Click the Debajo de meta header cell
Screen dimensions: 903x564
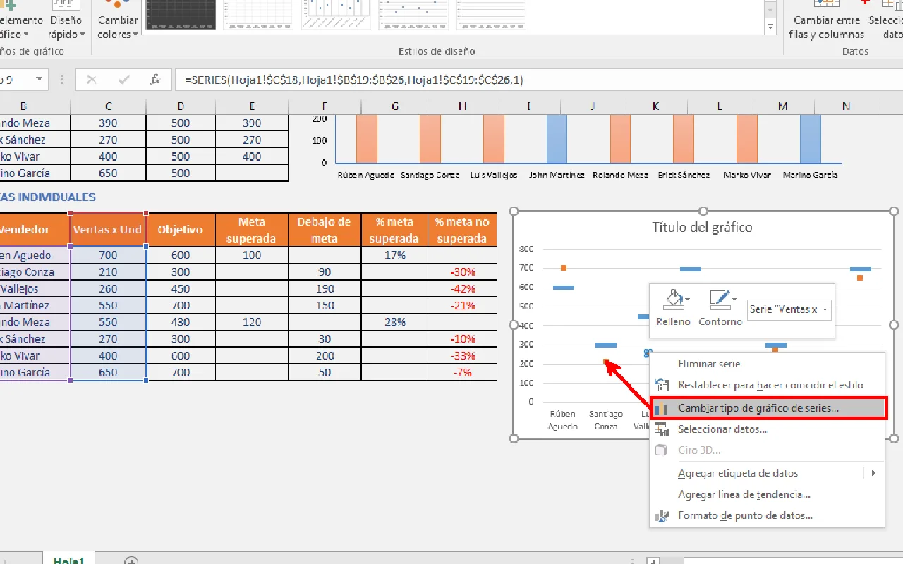pos(325,230)
